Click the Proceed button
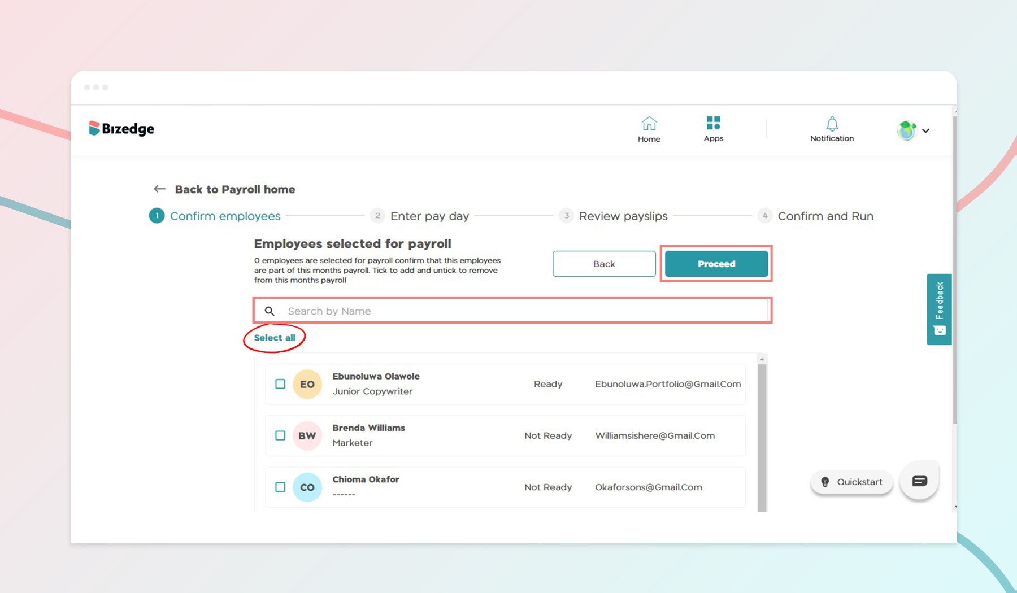Image resolution: width=1017 pixels, height=593 pixels. [716, 264]
